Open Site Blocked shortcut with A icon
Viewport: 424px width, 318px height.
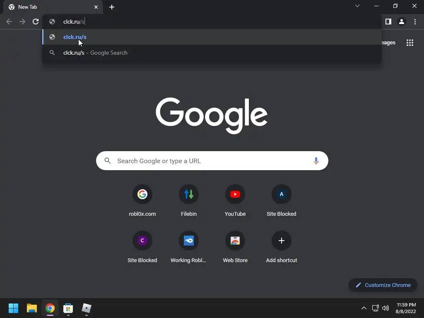(282, 201)
